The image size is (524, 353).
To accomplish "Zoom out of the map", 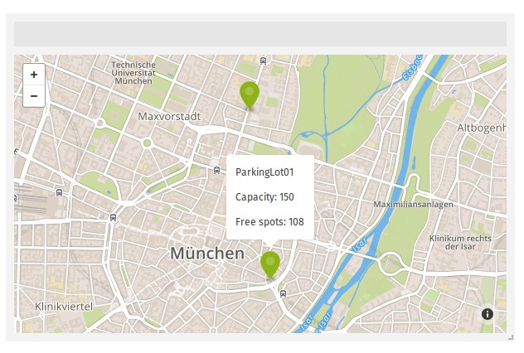I will (34, 96).
